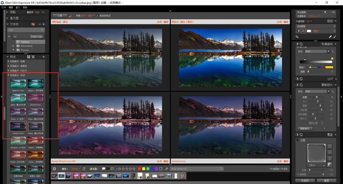
Task: Enable the 边框 border checkbox
Action: (x=297, y=140)
